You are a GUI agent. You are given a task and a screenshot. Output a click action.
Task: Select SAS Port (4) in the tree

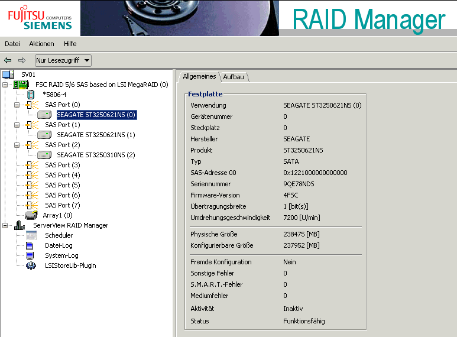[63, 175]
